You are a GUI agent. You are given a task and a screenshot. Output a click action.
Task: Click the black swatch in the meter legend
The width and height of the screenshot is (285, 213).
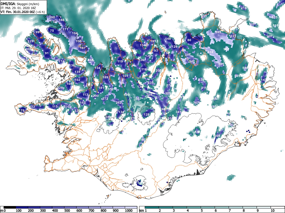tap(10, 207)
